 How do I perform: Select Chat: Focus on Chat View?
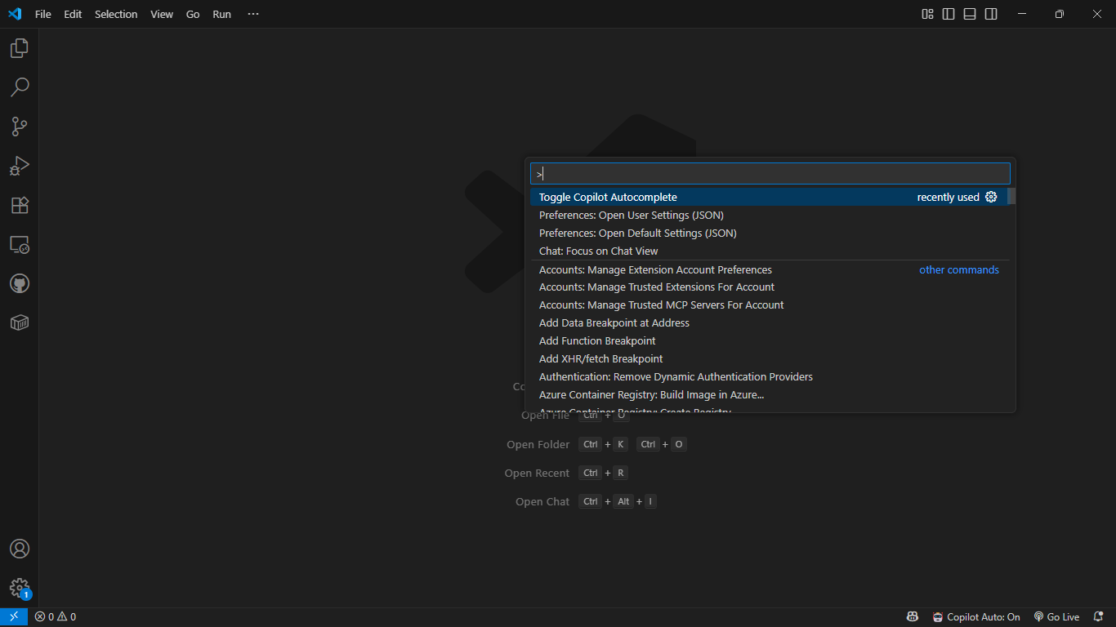[768, 251]
